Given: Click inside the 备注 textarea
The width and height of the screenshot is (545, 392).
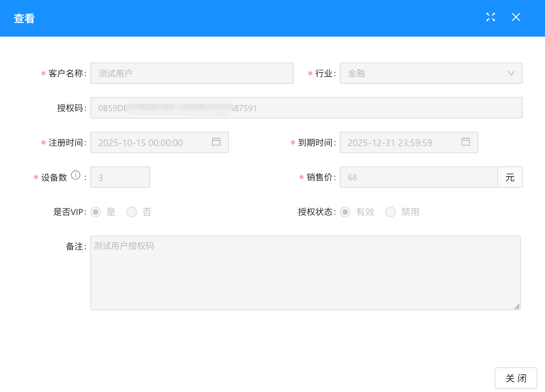Looking at the screenshot, I should [305, 273].
